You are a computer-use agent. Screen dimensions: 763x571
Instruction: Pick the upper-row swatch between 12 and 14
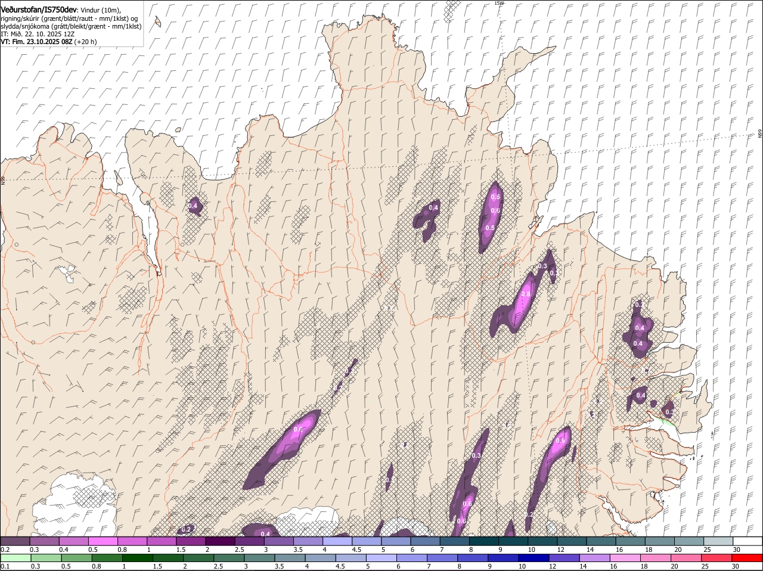[x=572, y=541]
